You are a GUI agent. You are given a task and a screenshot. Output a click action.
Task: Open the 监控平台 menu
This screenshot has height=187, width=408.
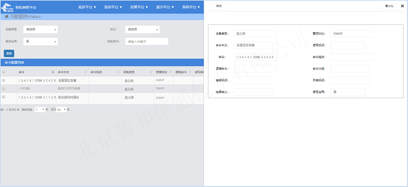(x=113, y=7)
